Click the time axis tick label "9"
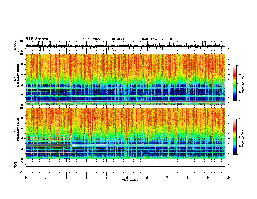 (x=208, y=178)
